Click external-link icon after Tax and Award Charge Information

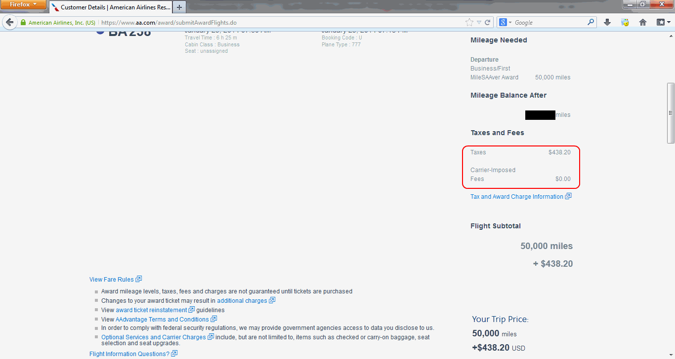[568, 196]
